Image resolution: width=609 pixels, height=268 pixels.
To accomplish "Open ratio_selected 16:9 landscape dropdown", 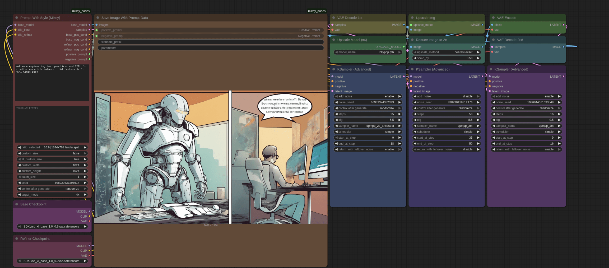I will (52, 147).
